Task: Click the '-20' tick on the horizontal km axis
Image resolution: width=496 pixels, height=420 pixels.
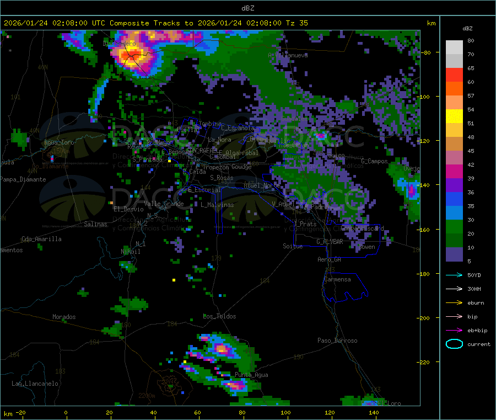Action: (20, 412)
